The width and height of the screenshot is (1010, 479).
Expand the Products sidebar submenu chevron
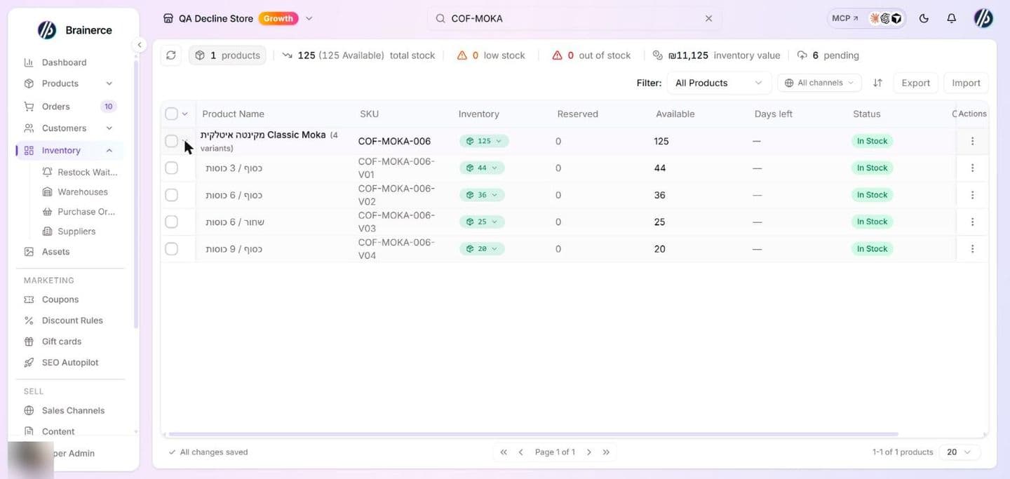[109, 83]
